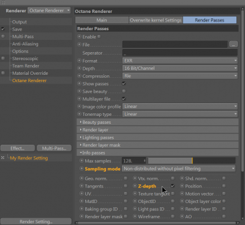Enable the Stereoscopic checkbox
This screenshot has height=225, width=245.
pos(3,58)
